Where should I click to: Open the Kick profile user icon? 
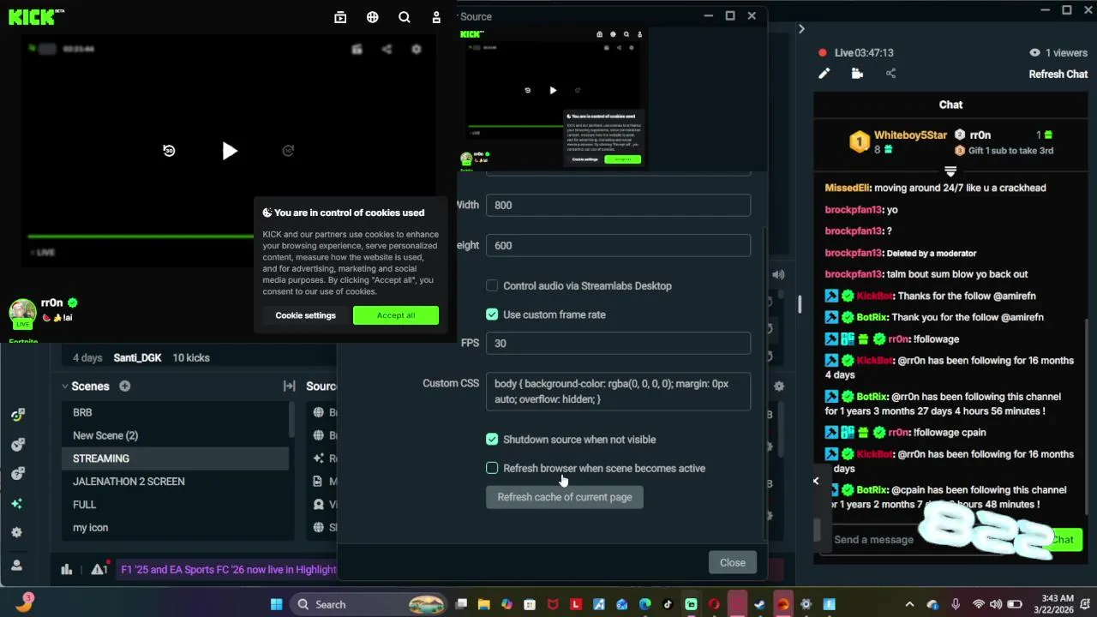(x=436, y=17)
